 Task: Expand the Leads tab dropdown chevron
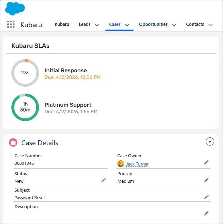[x=97, y=25]
